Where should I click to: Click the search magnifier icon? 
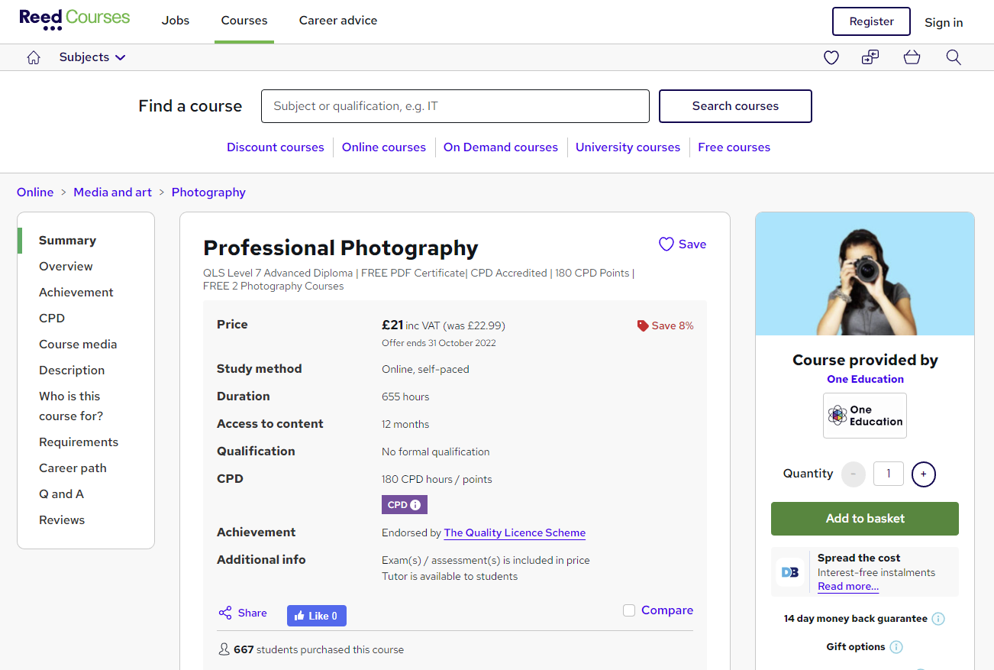(954, 57)
